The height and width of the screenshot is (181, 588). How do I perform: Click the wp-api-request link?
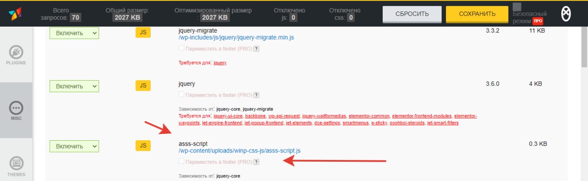(x=284, y=116)
